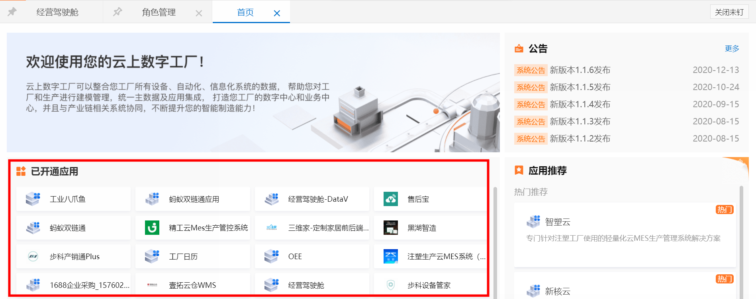Click the pin icon on 经营驾驶舱 tab
The height and width of the screenshot is (299, 756).
12,12
